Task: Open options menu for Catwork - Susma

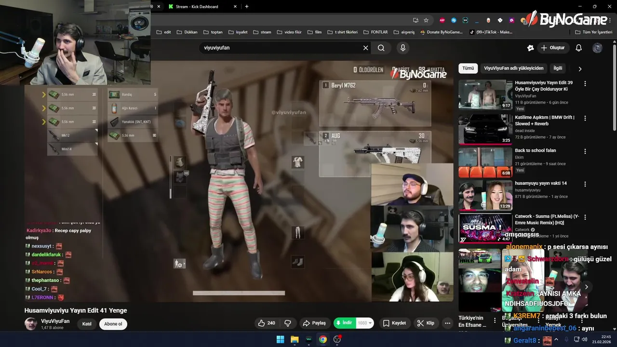Action: coord(585,217)
